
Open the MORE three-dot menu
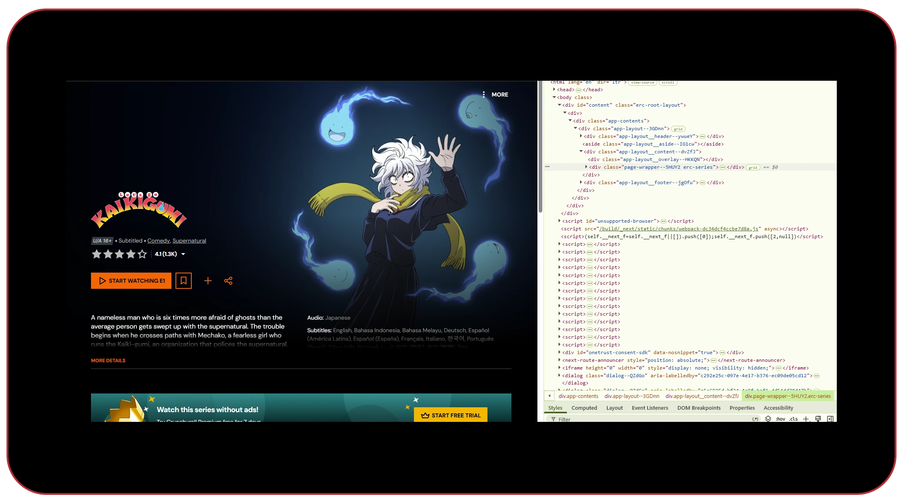tap(495, 95)
